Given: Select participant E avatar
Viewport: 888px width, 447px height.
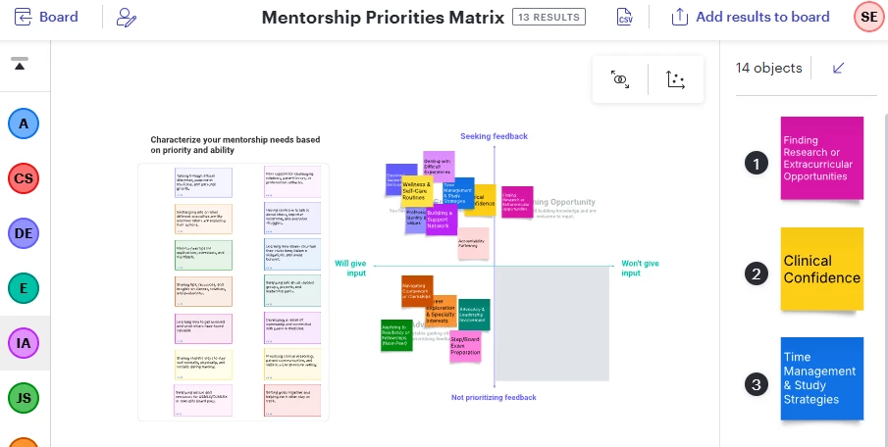Looking at the screenshot, I should 24,288.
